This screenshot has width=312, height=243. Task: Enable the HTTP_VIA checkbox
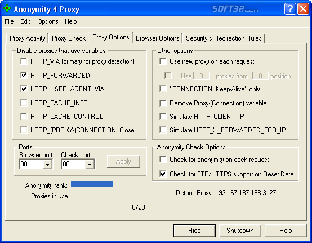click(24, 61)
